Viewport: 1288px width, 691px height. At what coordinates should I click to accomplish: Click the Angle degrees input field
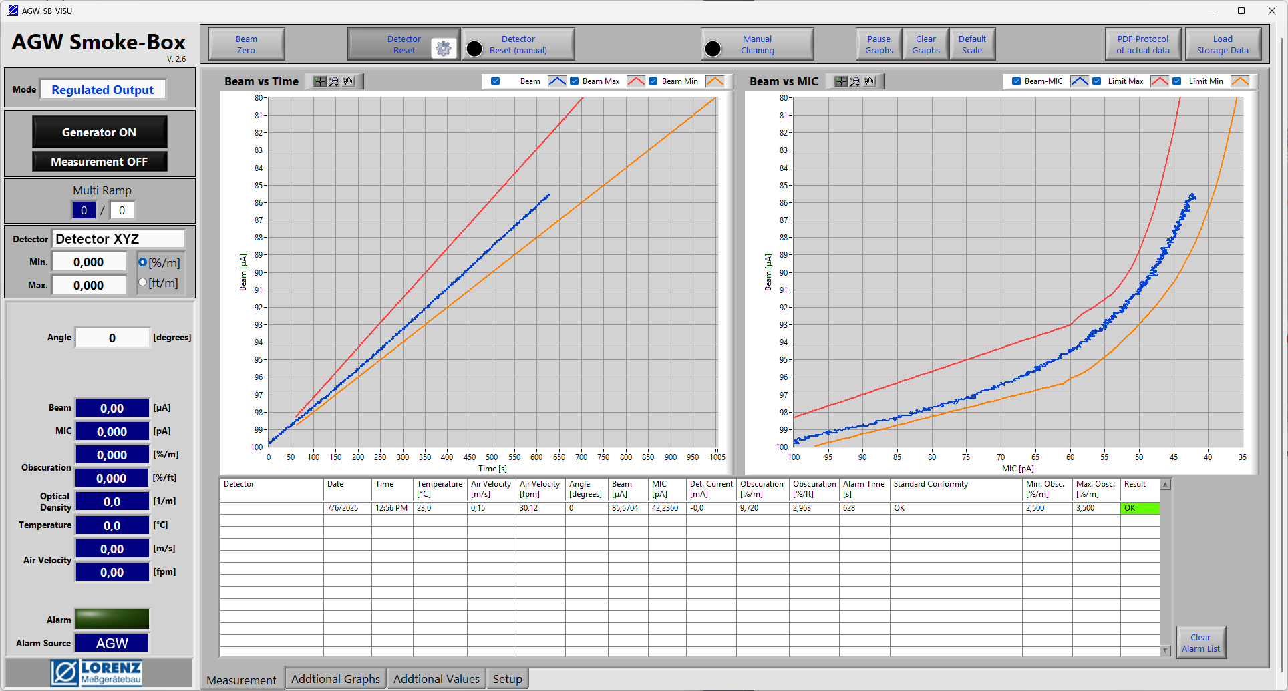pyautogui.click(x=112, y=338)
